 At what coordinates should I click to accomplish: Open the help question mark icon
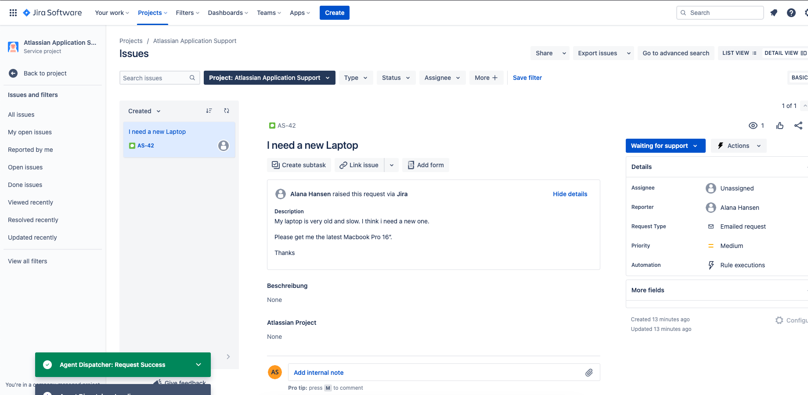coord(791,13)
